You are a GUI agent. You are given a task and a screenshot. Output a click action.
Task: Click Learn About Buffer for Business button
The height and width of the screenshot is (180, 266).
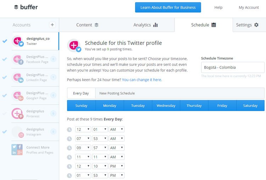(x=168, y=7)
